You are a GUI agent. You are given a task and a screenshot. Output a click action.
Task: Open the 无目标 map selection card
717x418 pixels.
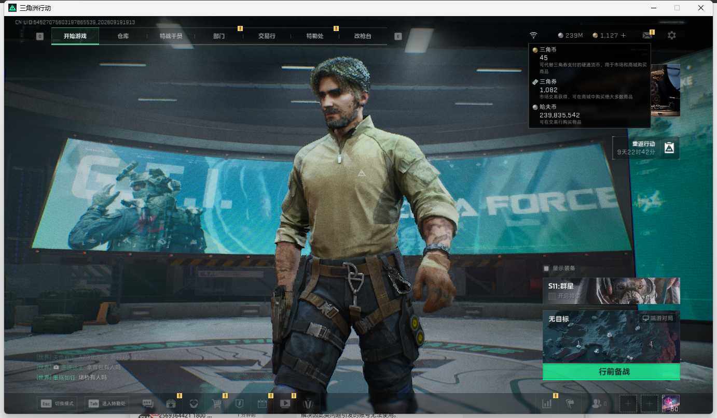(611, 337)
